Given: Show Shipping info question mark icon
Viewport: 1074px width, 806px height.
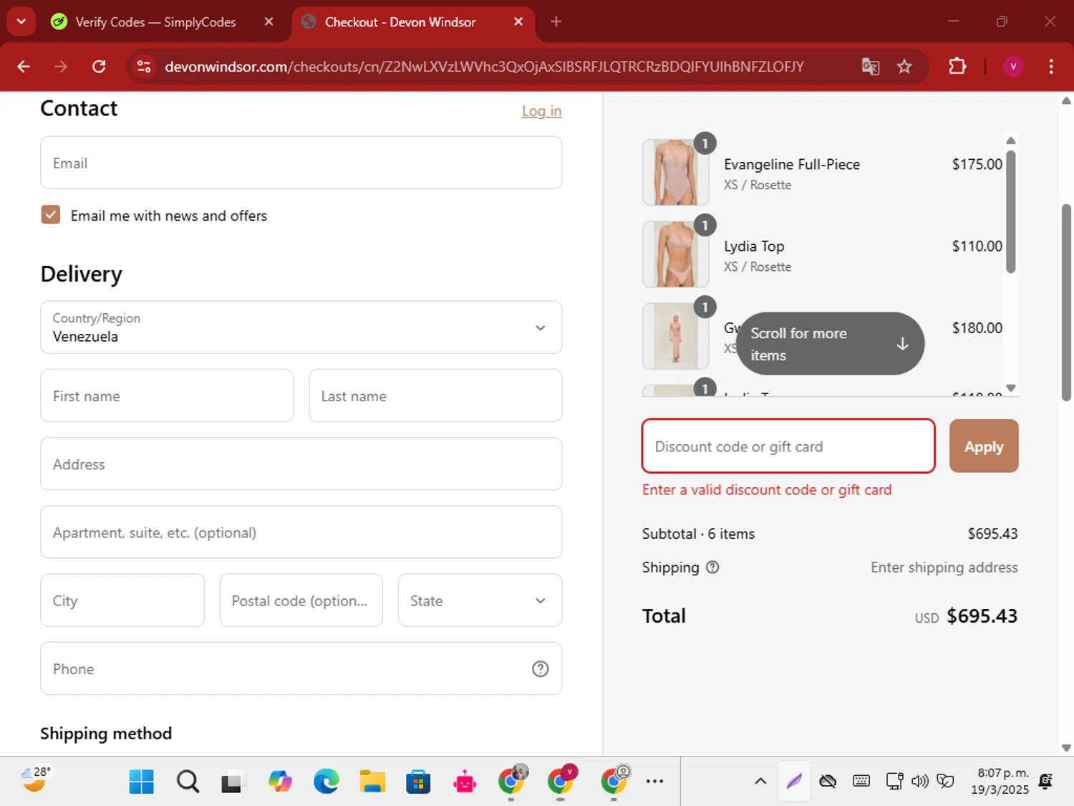Looking at the screenshot, I should (712, 567).
